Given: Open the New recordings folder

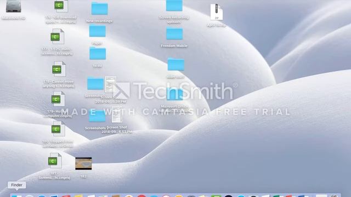Looking at the screenshot, I should click(x=100, y=9).
